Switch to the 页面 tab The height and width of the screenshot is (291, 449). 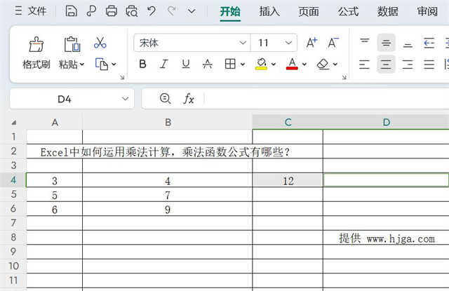pyautogui.click(x=309, y=12)
